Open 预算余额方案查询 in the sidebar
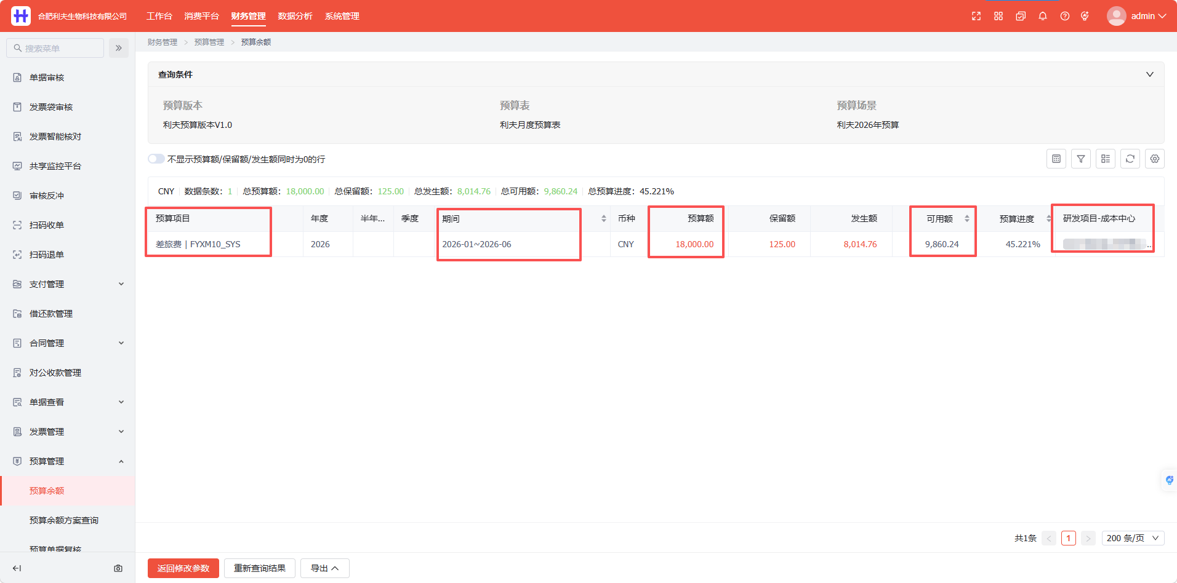Screen dimensions: 1177x583 [x=64, y=520]
